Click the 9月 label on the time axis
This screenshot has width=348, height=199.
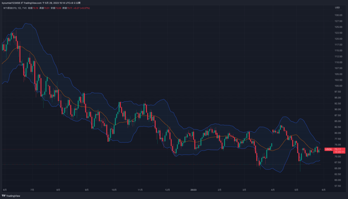click(x=87, y=190)
